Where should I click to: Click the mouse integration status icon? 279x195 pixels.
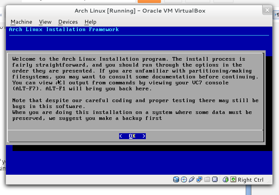tap(225, 179)
